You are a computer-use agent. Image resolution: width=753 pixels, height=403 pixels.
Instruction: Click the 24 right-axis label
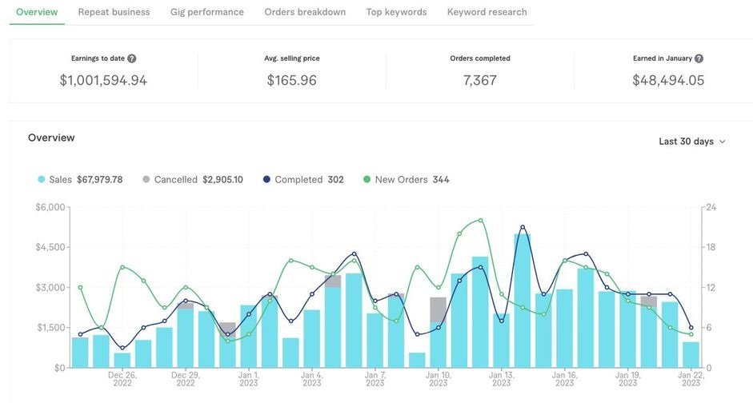711,207
